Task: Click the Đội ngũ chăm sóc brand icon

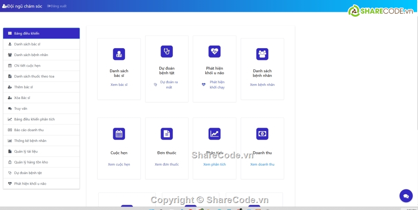Action: point(4,6)
